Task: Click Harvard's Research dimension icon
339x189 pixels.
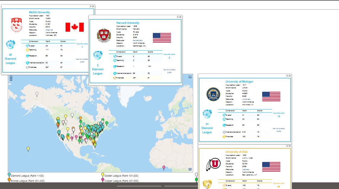Action: [115, 66]
